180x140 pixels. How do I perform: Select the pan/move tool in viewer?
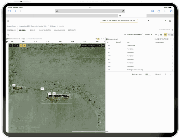tap(18, 46)
